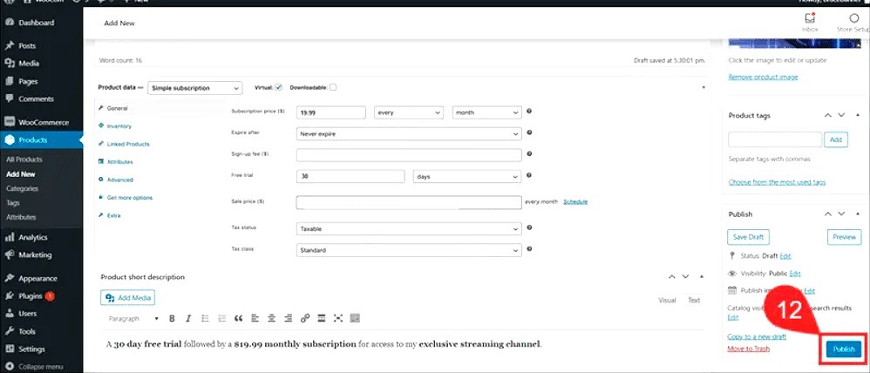Toggle the editor toolbar kitchen sink
Screen dimensions: 870x373
[355, 319]
